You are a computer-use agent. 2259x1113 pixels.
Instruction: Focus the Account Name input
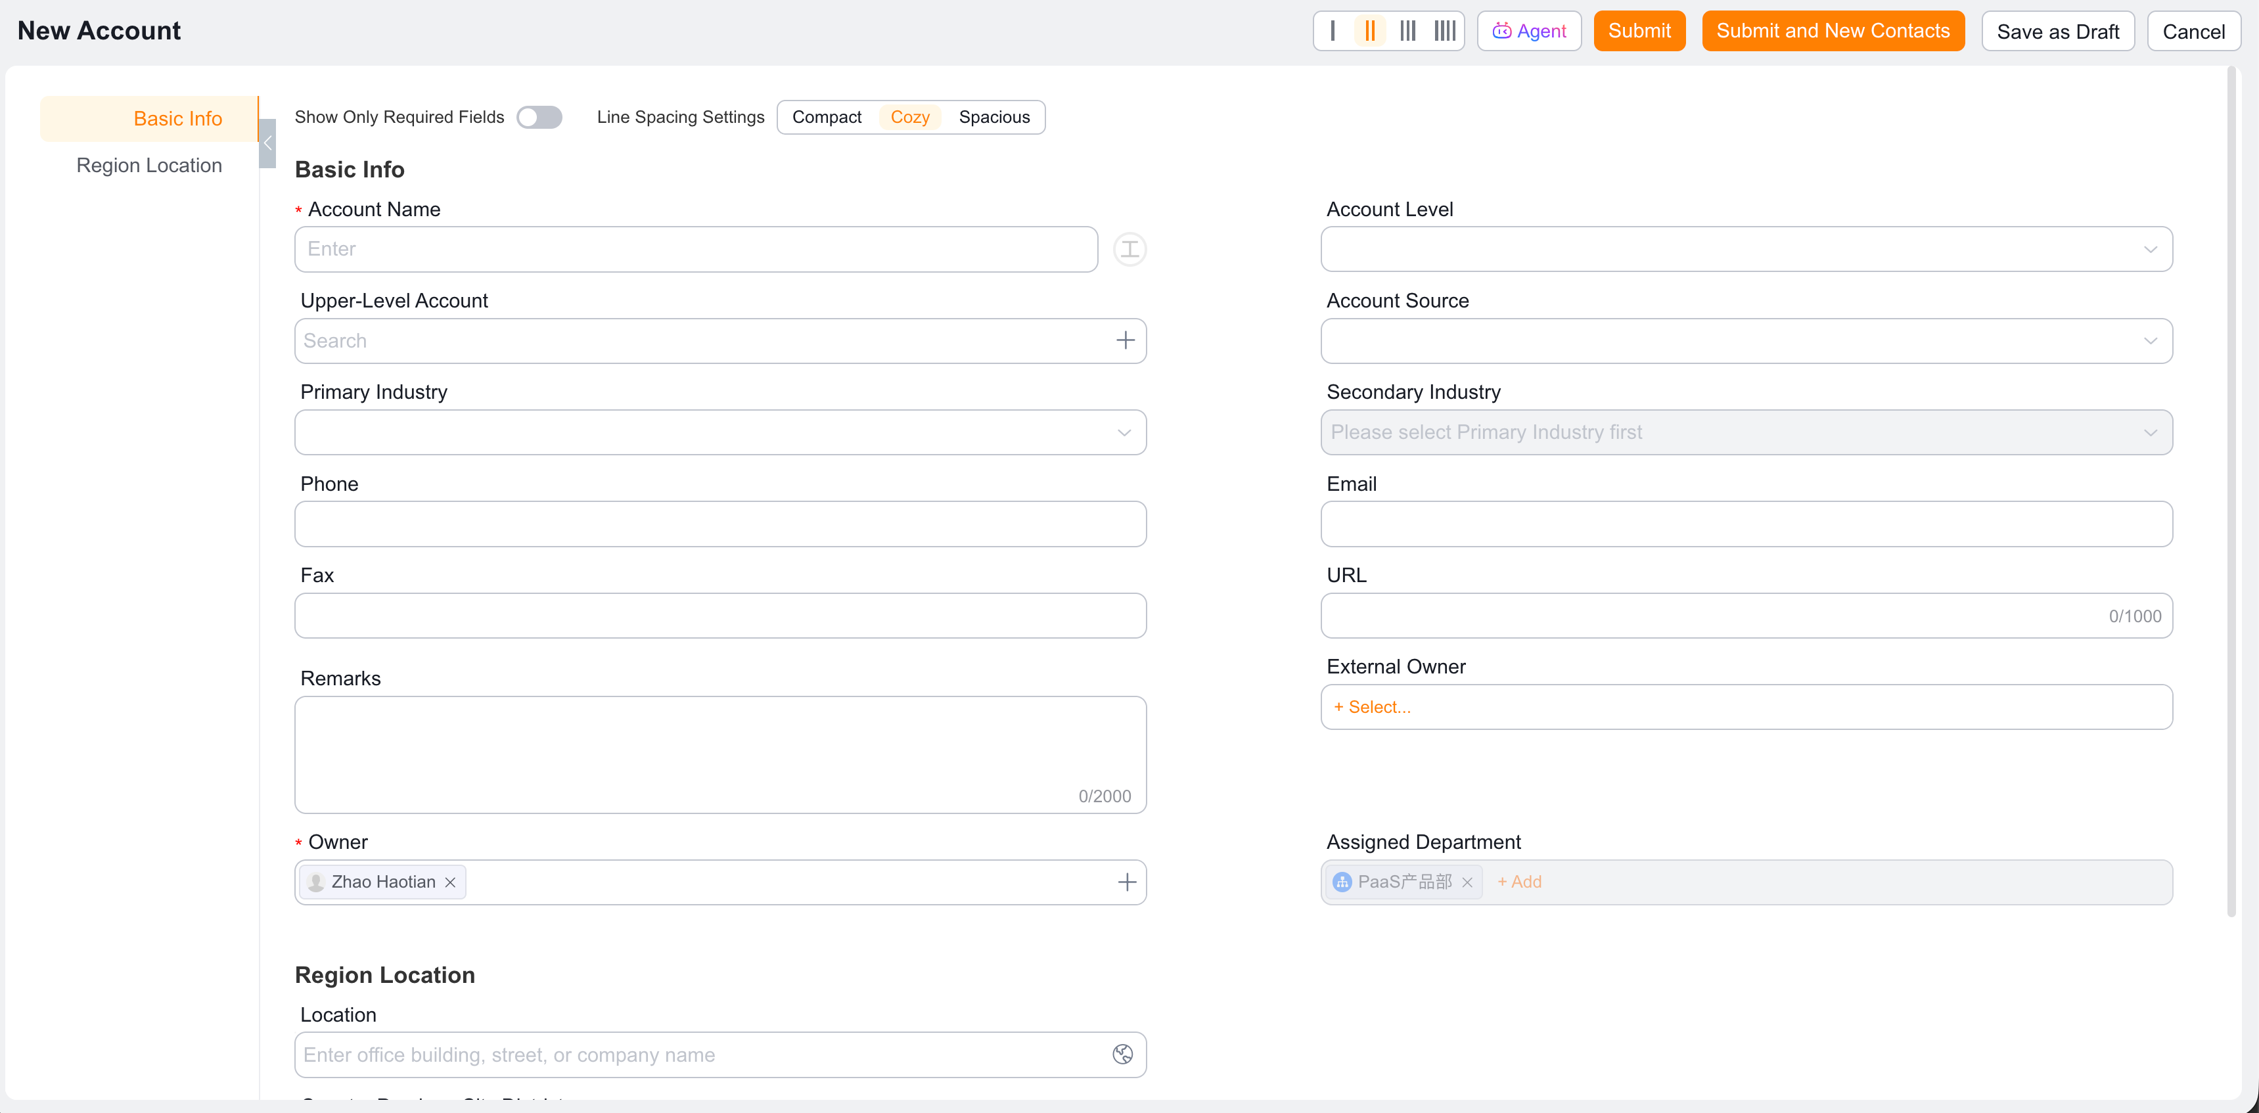click(695, 249)
